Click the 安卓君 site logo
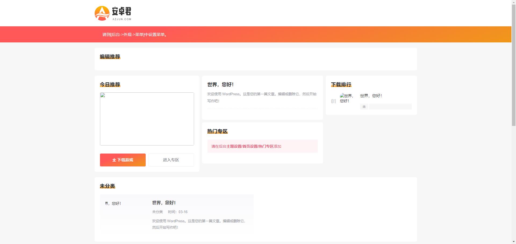The width and height of the screenshot is (516, 244). (113, 13)
